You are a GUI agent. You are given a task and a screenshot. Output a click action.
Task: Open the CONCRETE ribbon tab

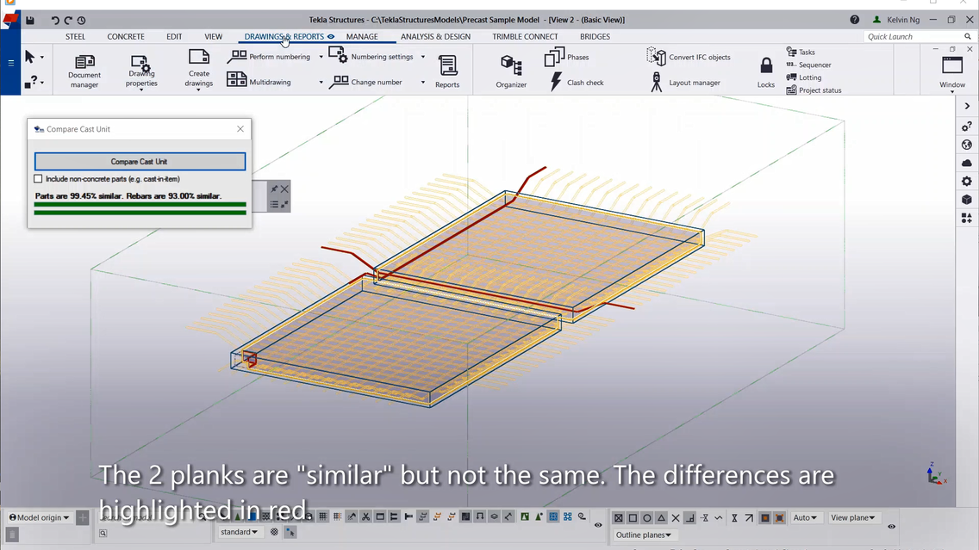coord(126,37)
